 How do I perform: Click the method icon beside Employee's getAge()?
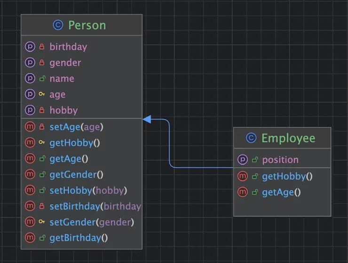point(243,192)
